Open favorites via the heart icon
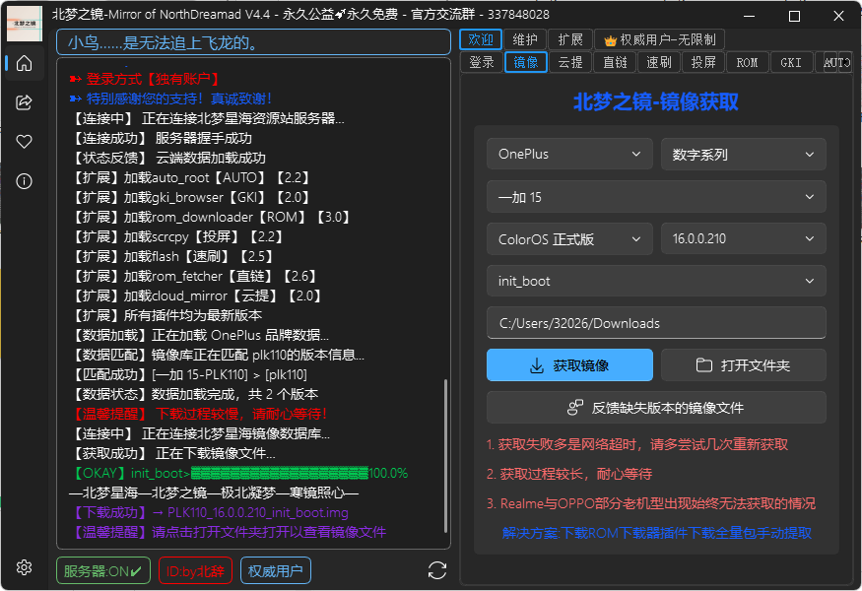Screen dimensions: 862x591 pyautogui.click(x=24, y=141)
